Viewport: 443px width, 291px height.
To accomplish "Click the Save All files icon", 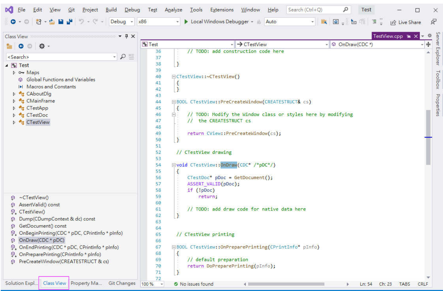I will pos(69,22).
